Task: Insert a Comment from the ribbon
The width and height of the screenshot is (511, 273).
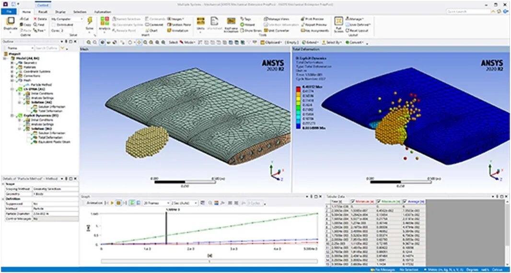Action: point(154,25)
